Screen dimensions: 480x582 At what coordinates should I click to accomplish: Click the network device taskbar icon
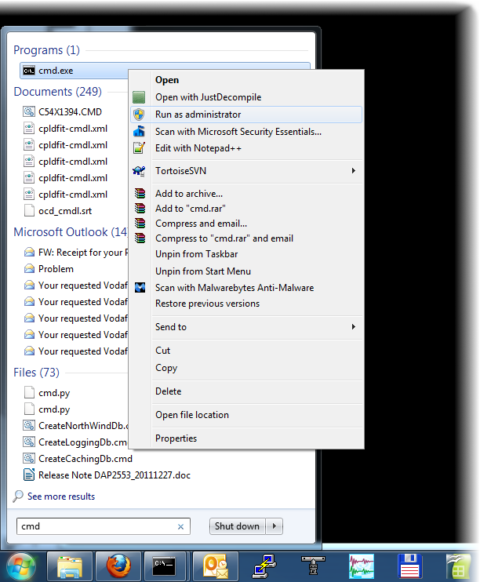(313, 566)
